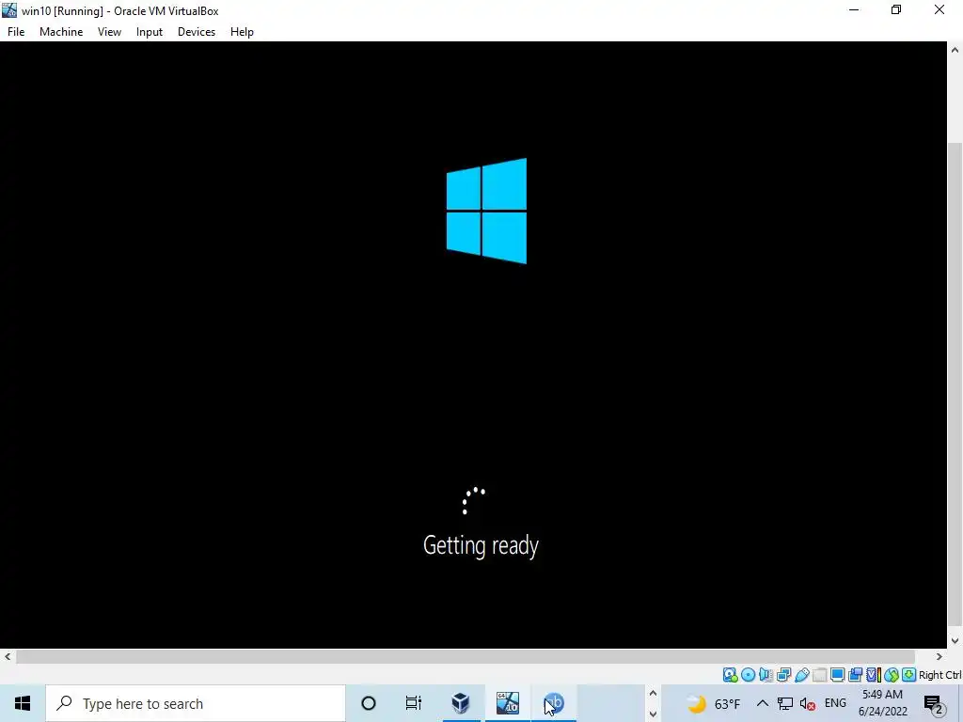Click the win10 VM taskbar icon
Image resolution: width=963 pixels, height=722 pixels.
(x=508, y=703)
